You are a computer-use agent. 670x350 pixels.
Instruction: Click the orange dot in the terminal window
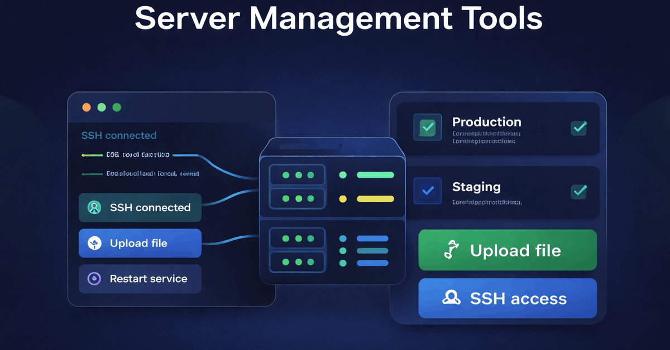click(87, 108)
